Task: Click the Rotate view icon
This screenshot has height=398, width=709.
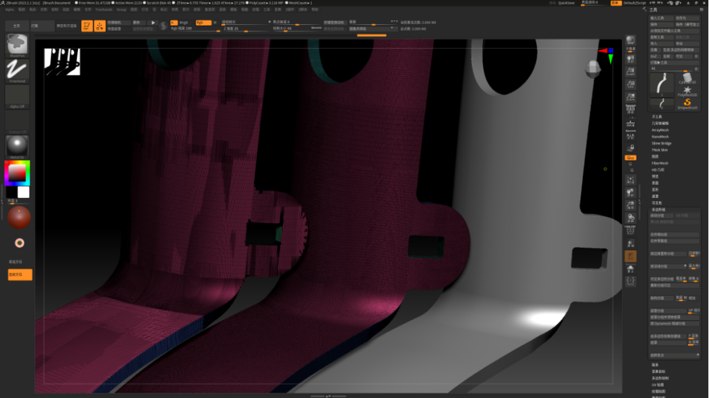Action: coord(630,218)
